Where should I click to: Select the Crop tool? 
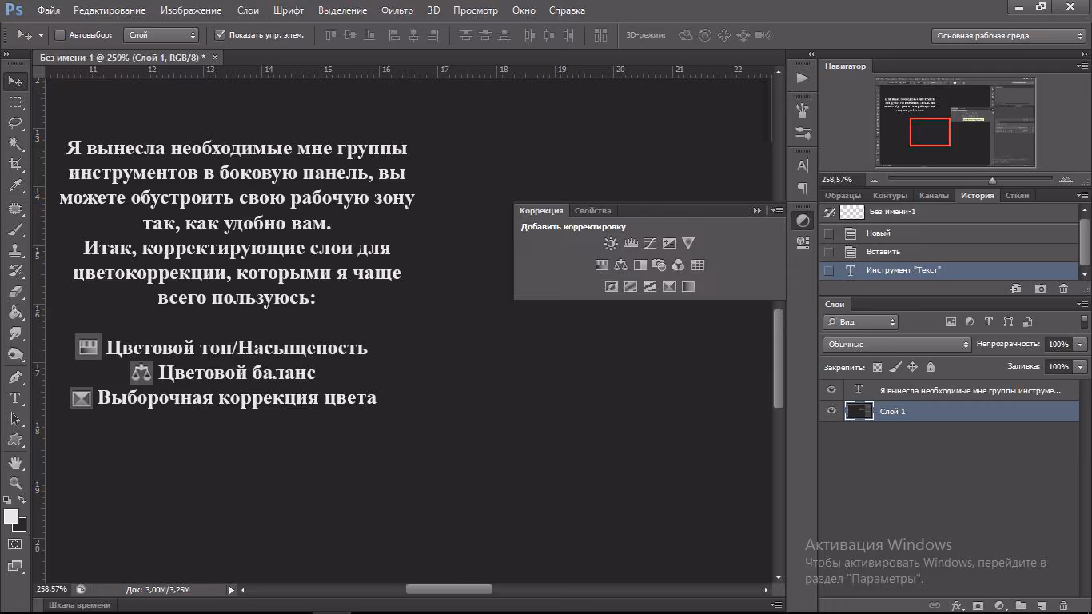click(x=15, y=165)
